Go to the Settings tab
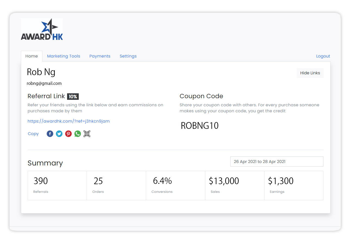The image size is (353, 246). click(128, 56)
